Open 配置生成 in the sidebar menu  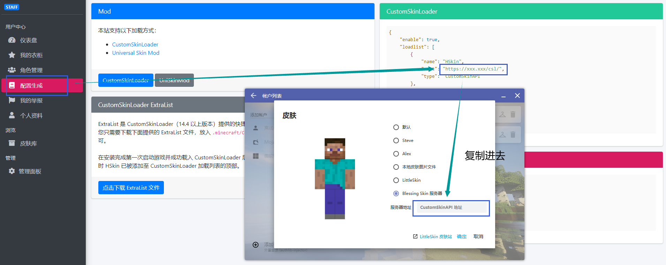click(42, 85)
